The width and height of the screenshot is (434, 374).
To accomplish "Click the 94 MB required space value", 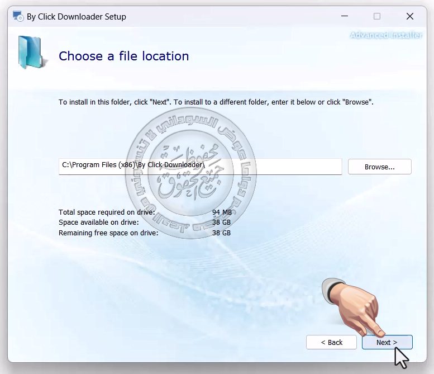I will pyautogui.click(x=221, y=212).
